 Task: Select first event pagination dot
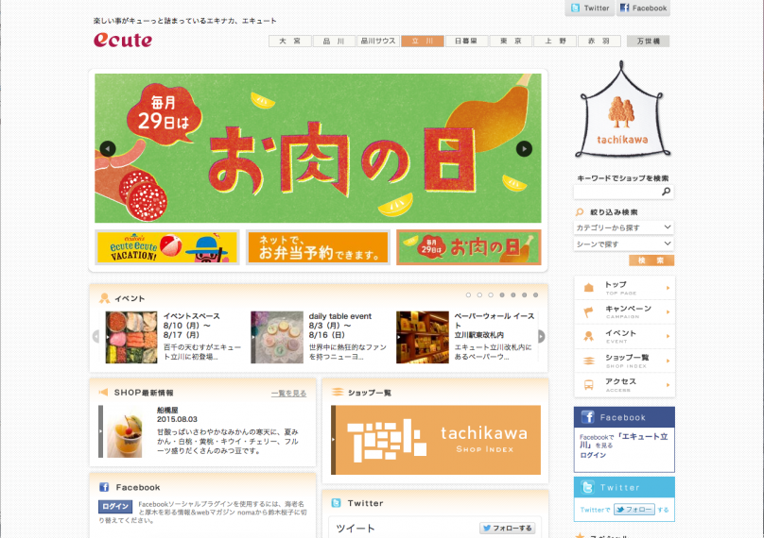tap(468, 294)
